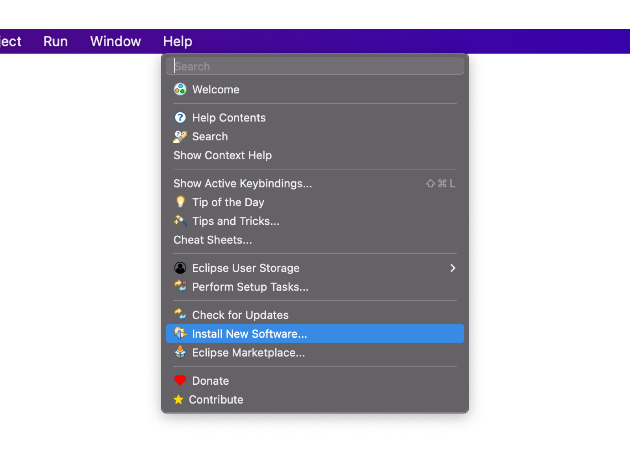
Task: Choose Show Context Help
Action: point(222,155)
